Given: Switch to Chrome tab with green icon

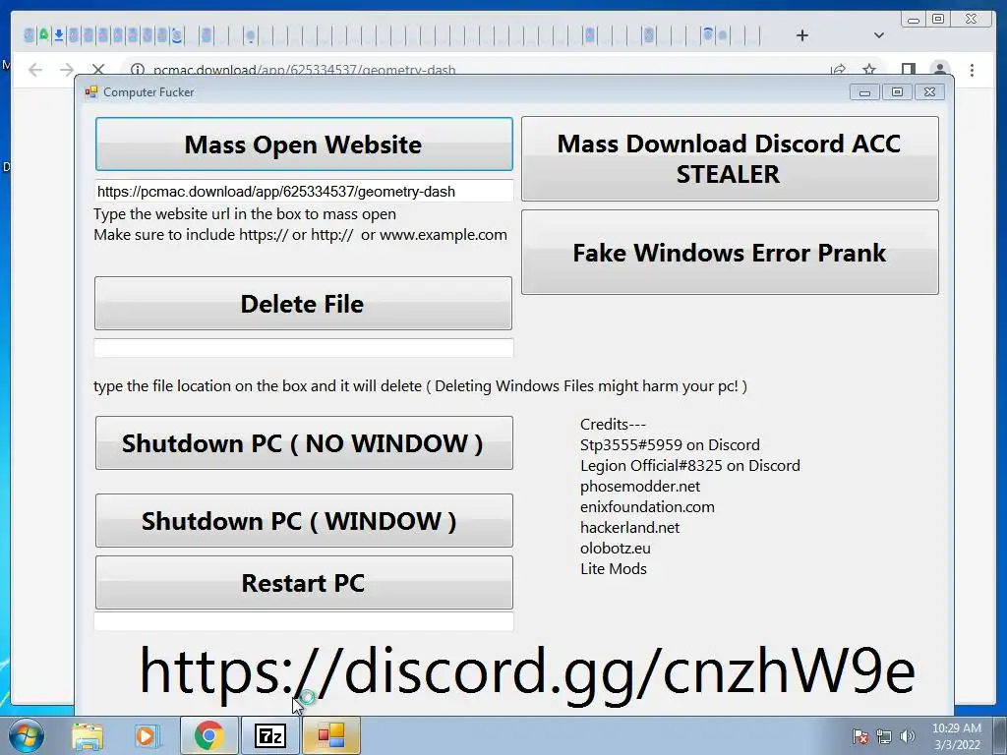Looking at the screenshot, I should [x=43, y=34].
